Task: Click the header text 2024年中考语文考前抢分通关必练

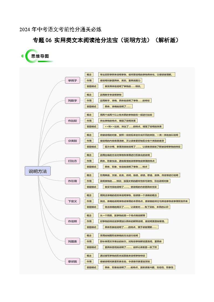Action: [60, 29]
